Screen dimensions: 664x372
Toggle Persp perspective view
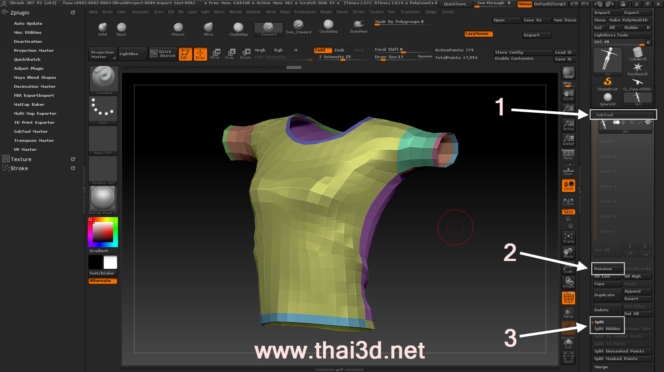[x=568, y=154]
